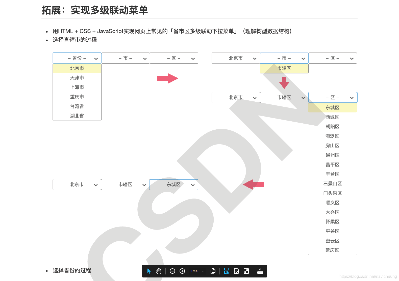Switch to the hand pan tool
The width and height of the screenshot is (399, 281).
pyautogui.click(x=159, y=271)
